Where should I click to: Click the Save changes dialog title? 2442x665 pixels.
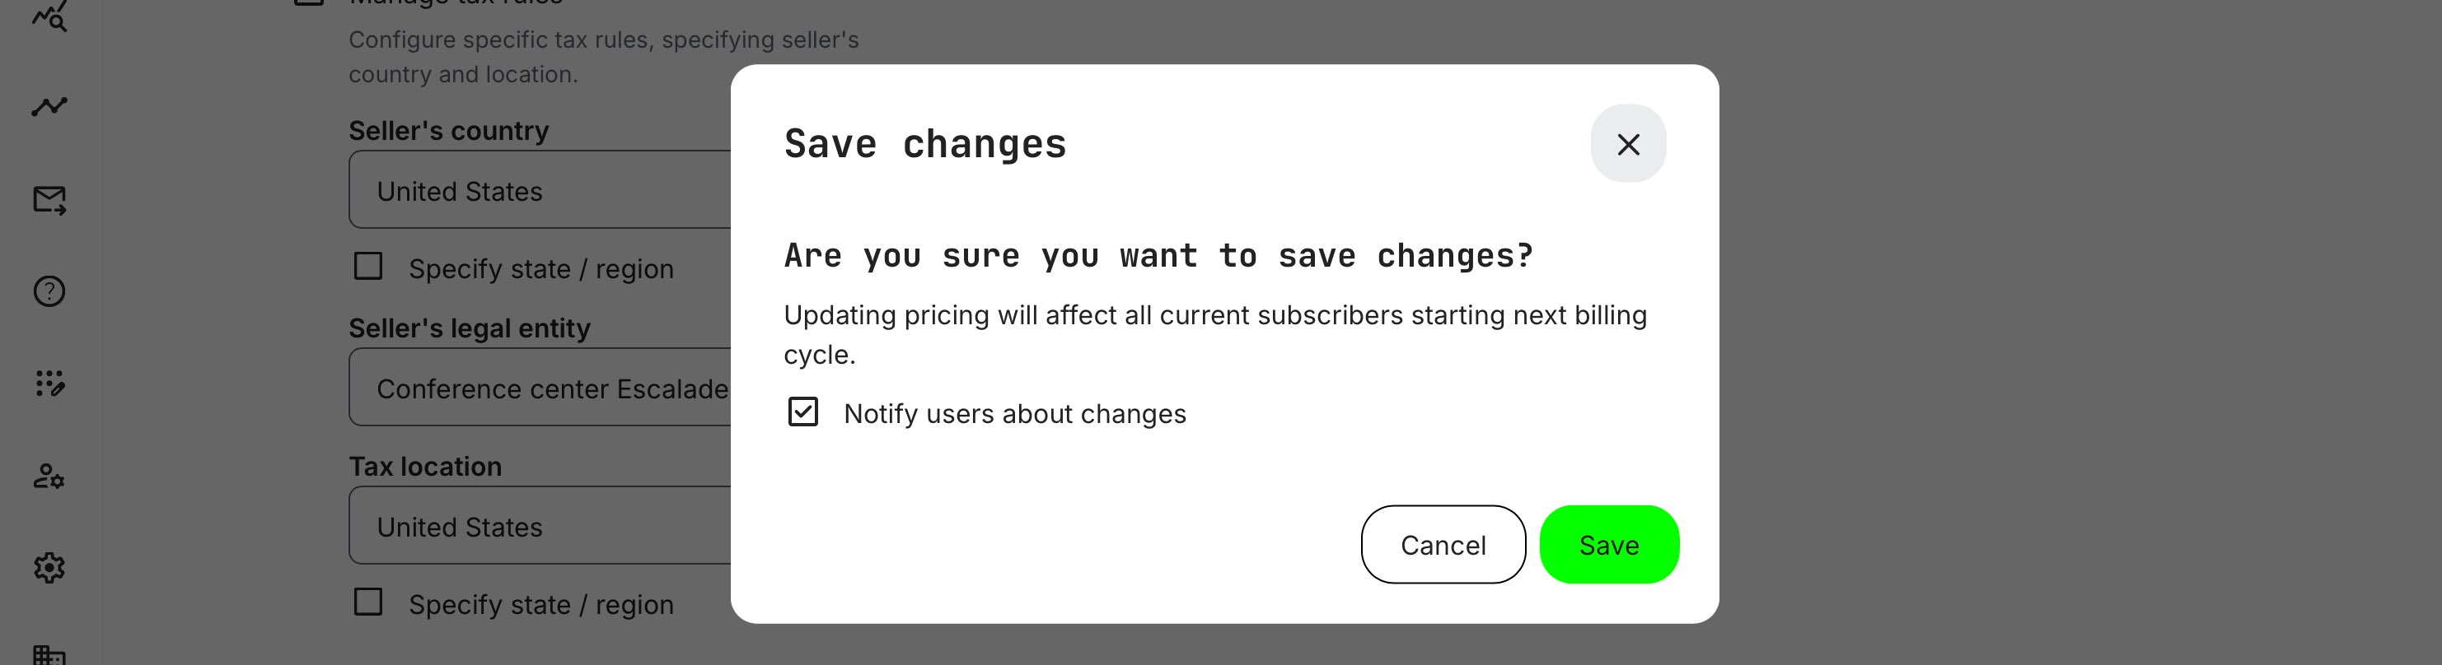[x=925, y=144]
